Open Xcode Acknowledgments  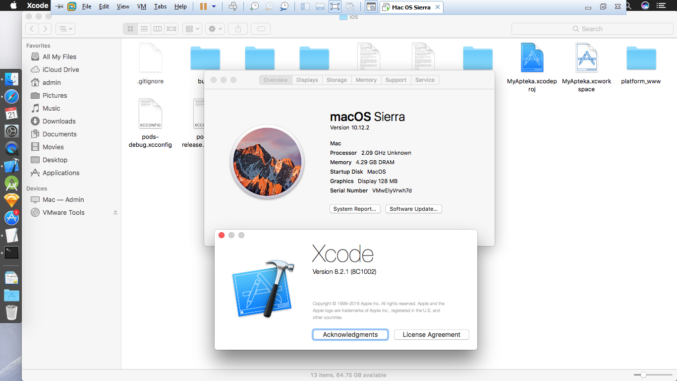pos(350,335)
